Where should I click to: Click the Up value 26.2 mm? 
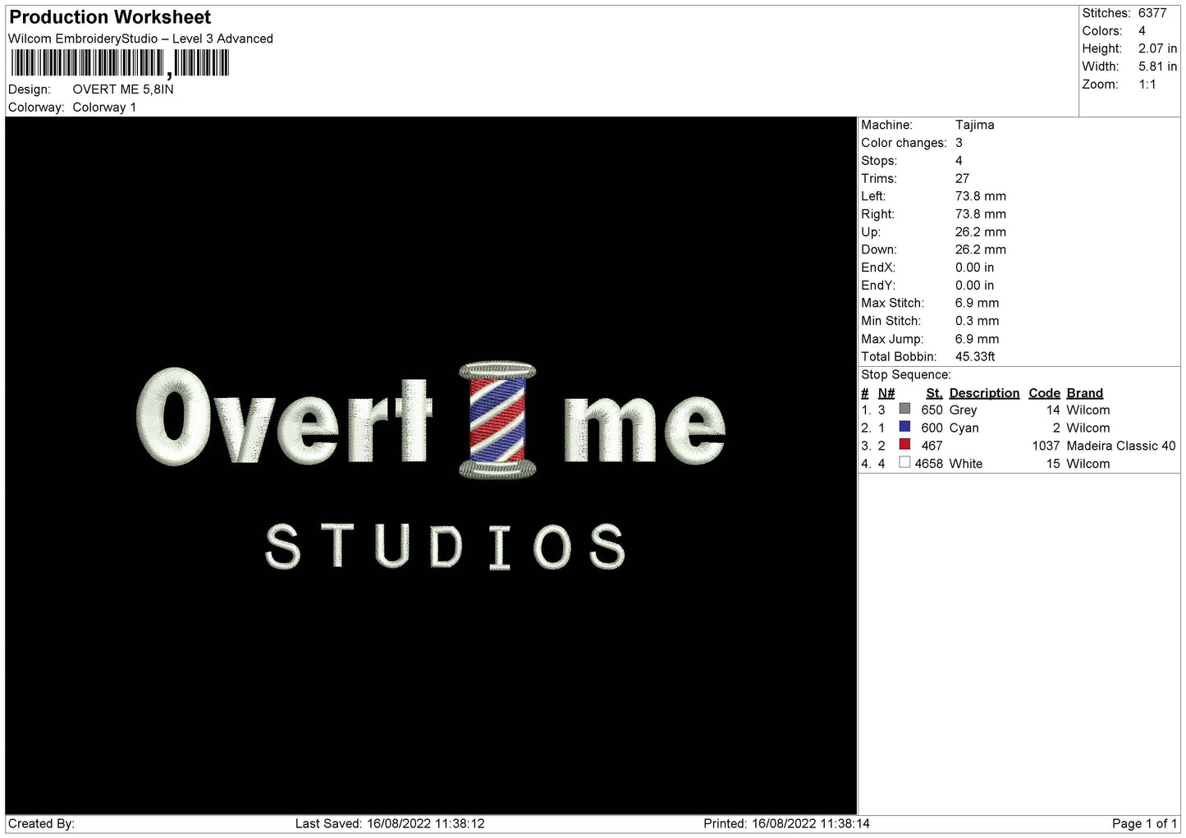(980, 232)
